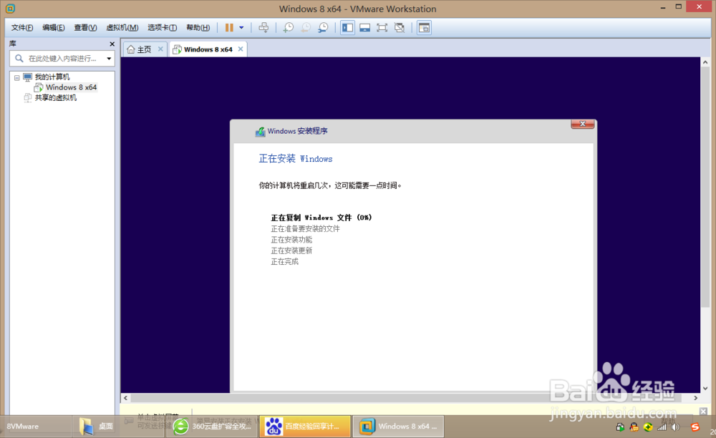The image size is (716, 438).
Task: Open the 360云盘 taskbar item
Action: (212, 426)
